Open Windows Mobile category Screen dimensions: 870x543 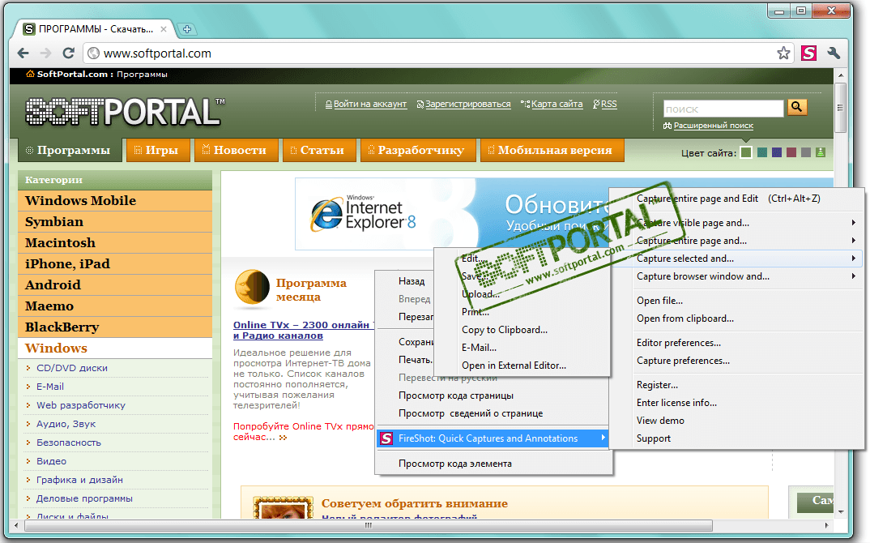tap(115, 200)
